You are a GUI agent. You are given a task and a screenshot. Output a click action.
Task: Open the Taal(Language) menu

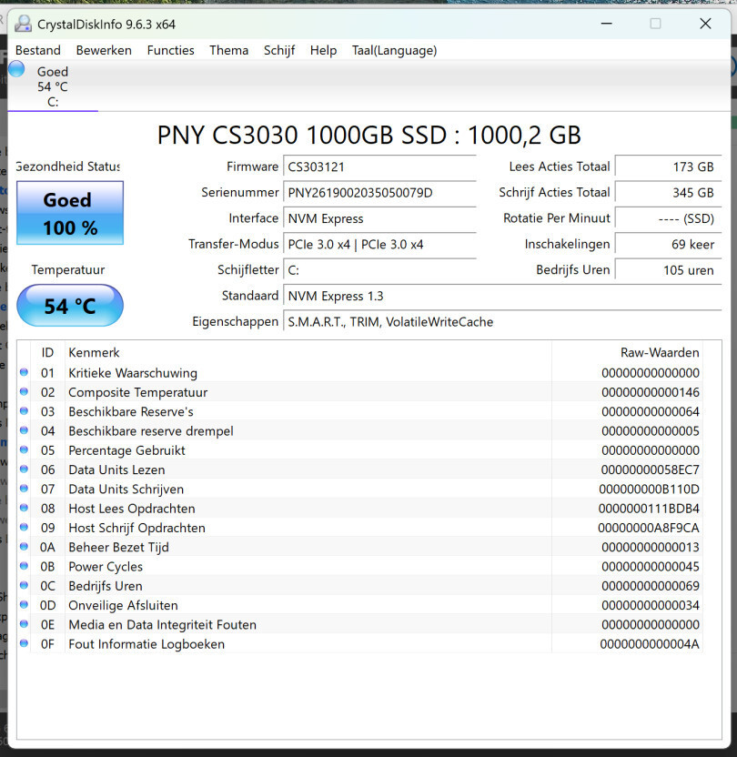(394, 50)
